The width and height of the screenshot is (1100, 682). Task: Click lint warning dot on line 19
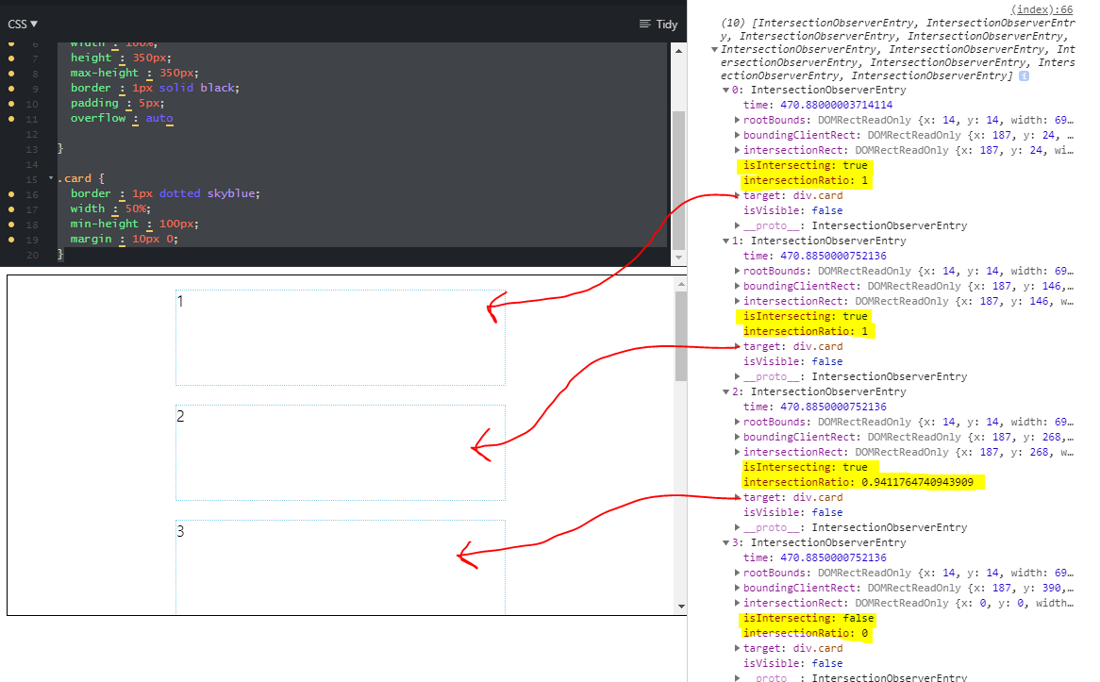pyautogui.click(x=11, y=240)
